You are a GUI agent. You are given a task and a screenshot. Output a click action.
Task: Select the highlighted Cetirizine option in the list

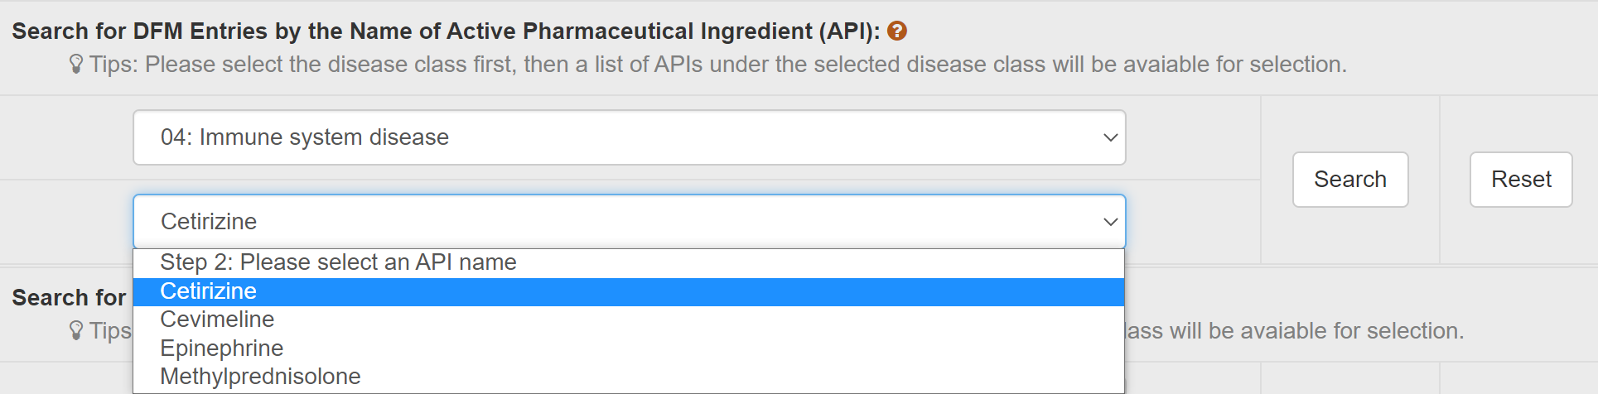(x=209, y=291)
